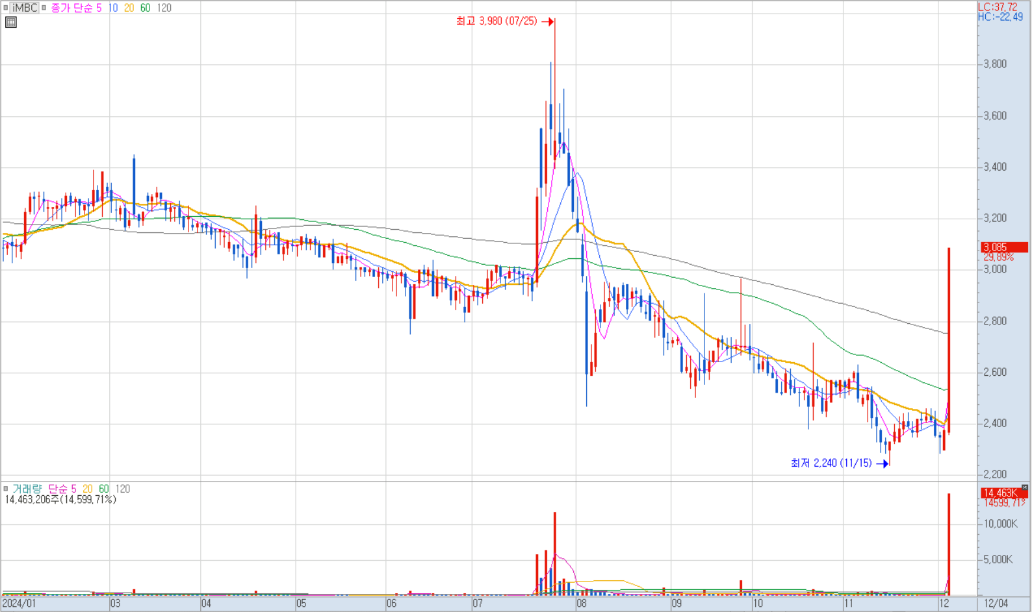Click the 3,200 price axis label
Viewport: 1032px width, 612px height.
coord(995,218)
